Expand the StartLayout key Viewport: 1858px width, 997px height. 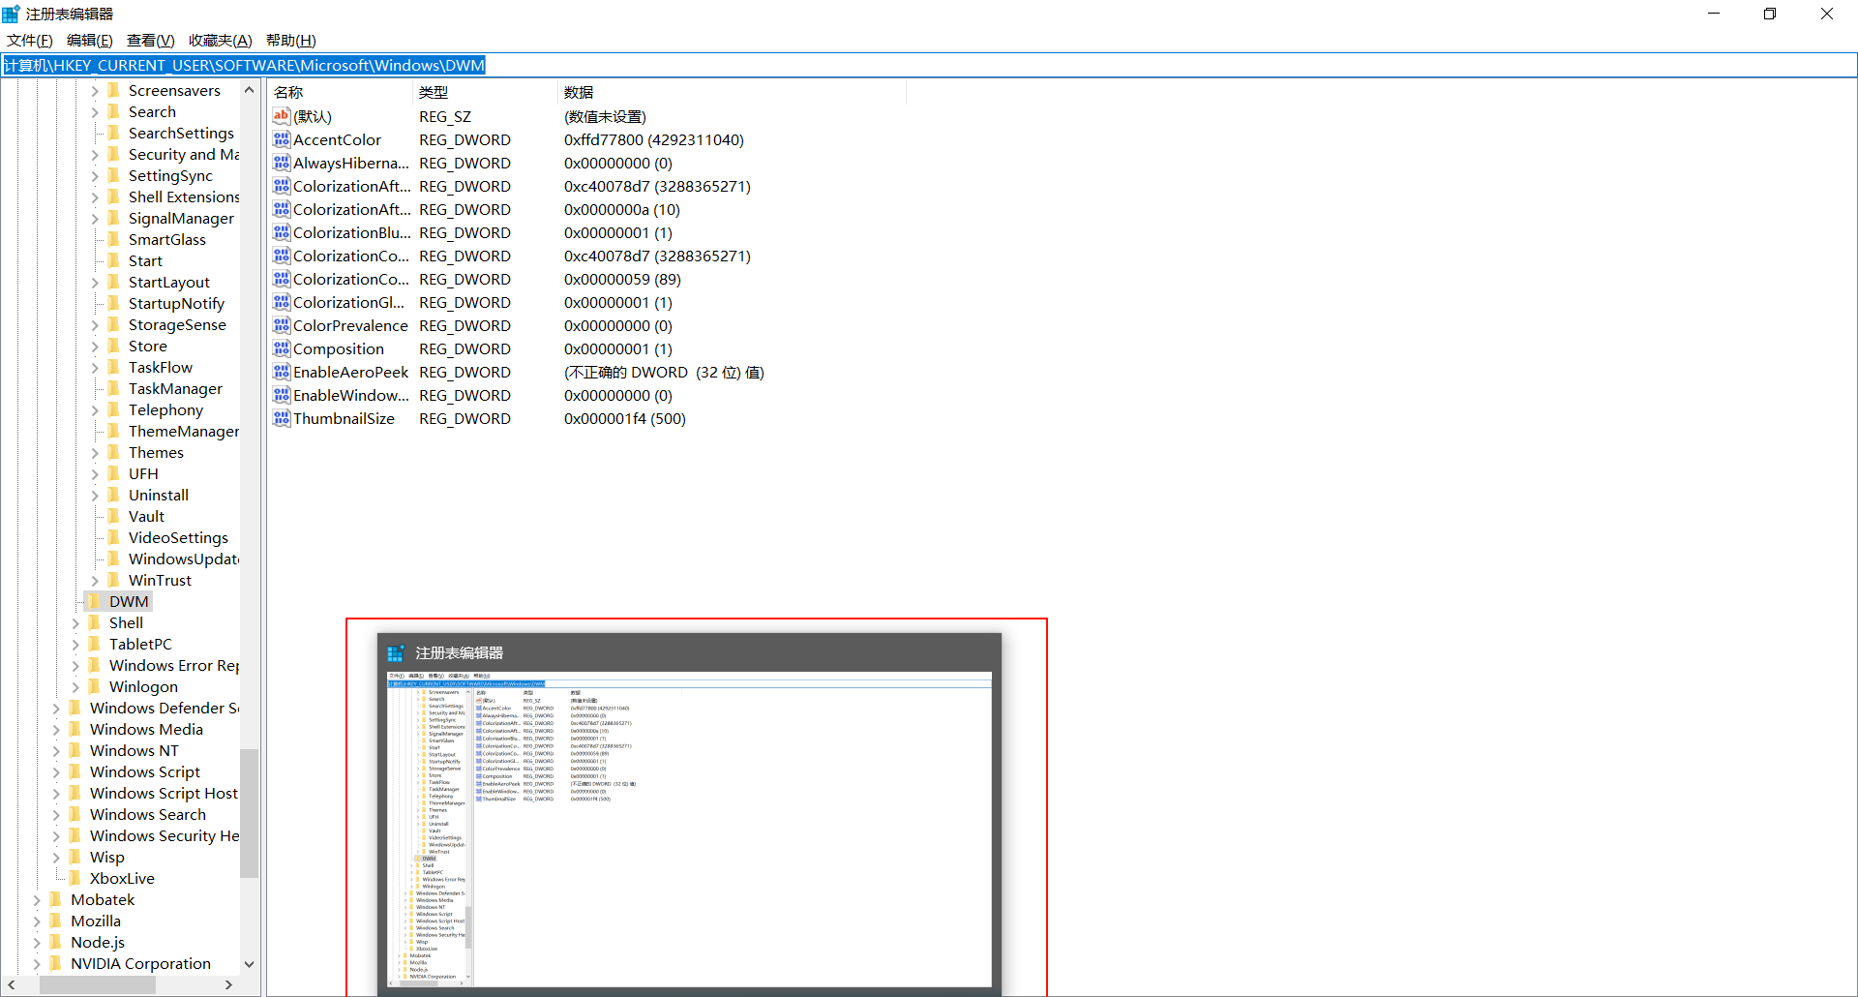95,283
